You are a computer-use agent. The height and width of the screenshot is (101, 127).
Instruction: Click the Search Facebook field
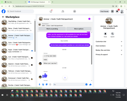[x=20, y=11]
